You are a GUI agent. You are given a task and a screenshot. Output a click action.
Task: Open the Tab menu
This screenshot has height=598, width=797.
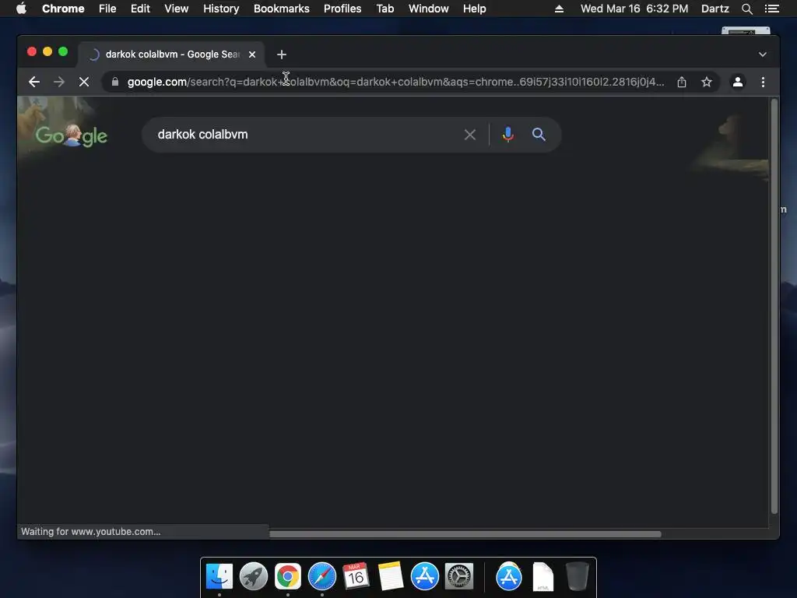tap(385, 9)
